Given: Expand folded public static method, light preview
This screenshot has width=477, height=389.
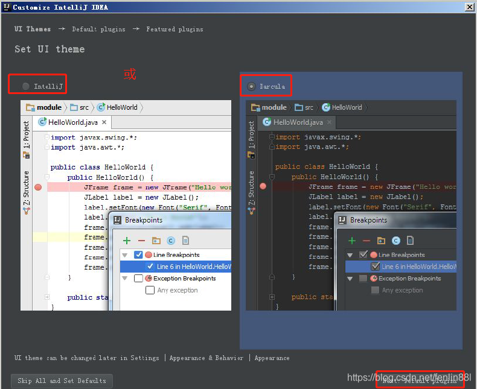Looking at the screenshot, I should (47, 297).
